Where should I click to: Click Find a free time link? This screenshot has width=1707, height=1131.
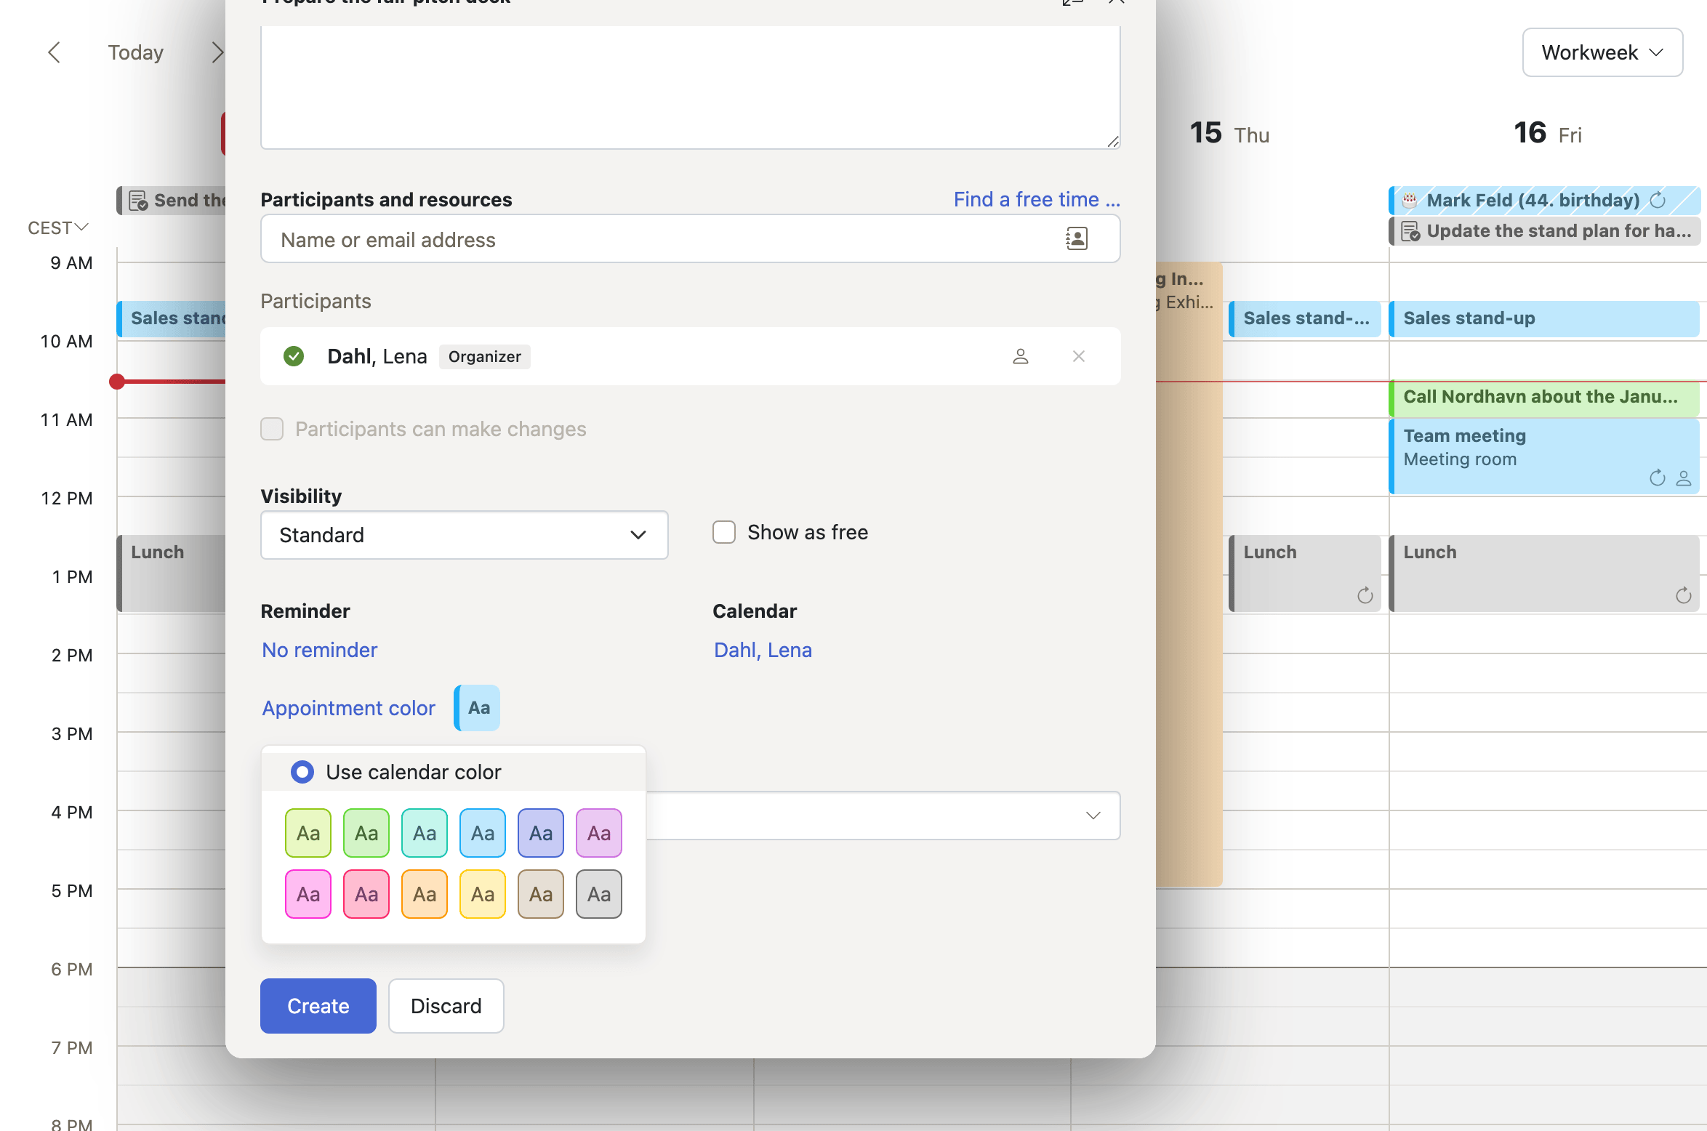[1037, 199]
